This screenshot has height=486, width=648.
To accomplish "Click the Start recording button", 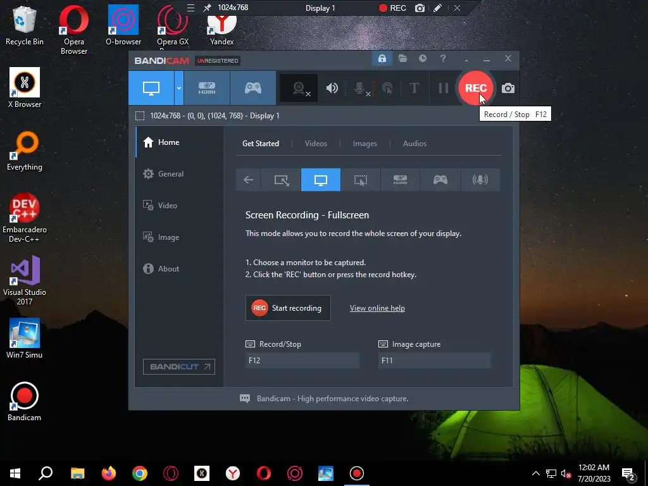I will (x=288, y=308).
